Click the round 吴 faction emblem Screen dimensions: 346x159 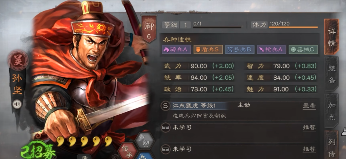(18, 60)
